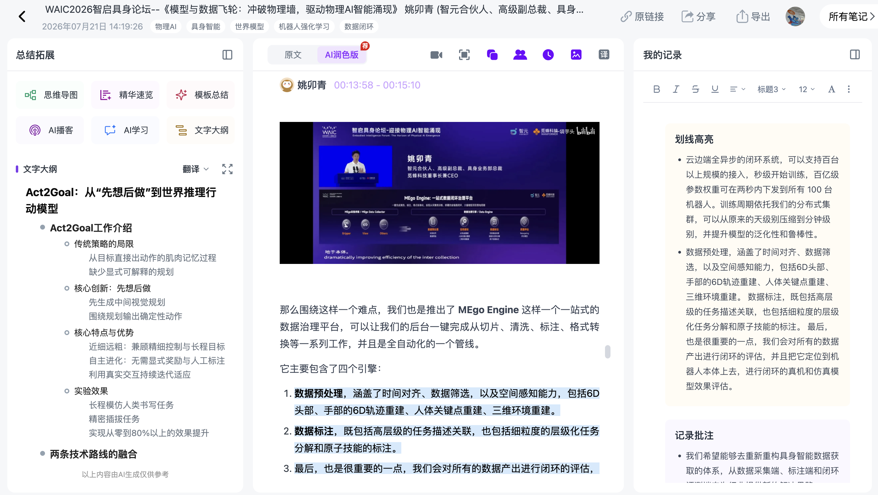Click the 导出 export button

point(753,16)
